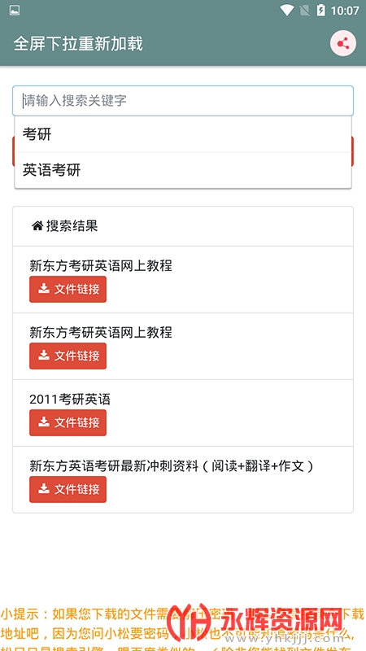The height and width of the screenshot is (651, 366).
Task: Tap the share icon in header
Action: coord(342,43)
